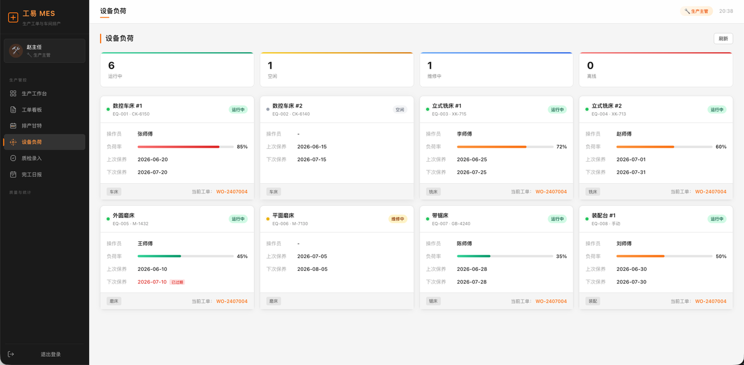Image resolution: width=744 pixels, height=365 pixels.
Task: Click 维修中 status badge on 平面磨床
Action: coord(398,219)
